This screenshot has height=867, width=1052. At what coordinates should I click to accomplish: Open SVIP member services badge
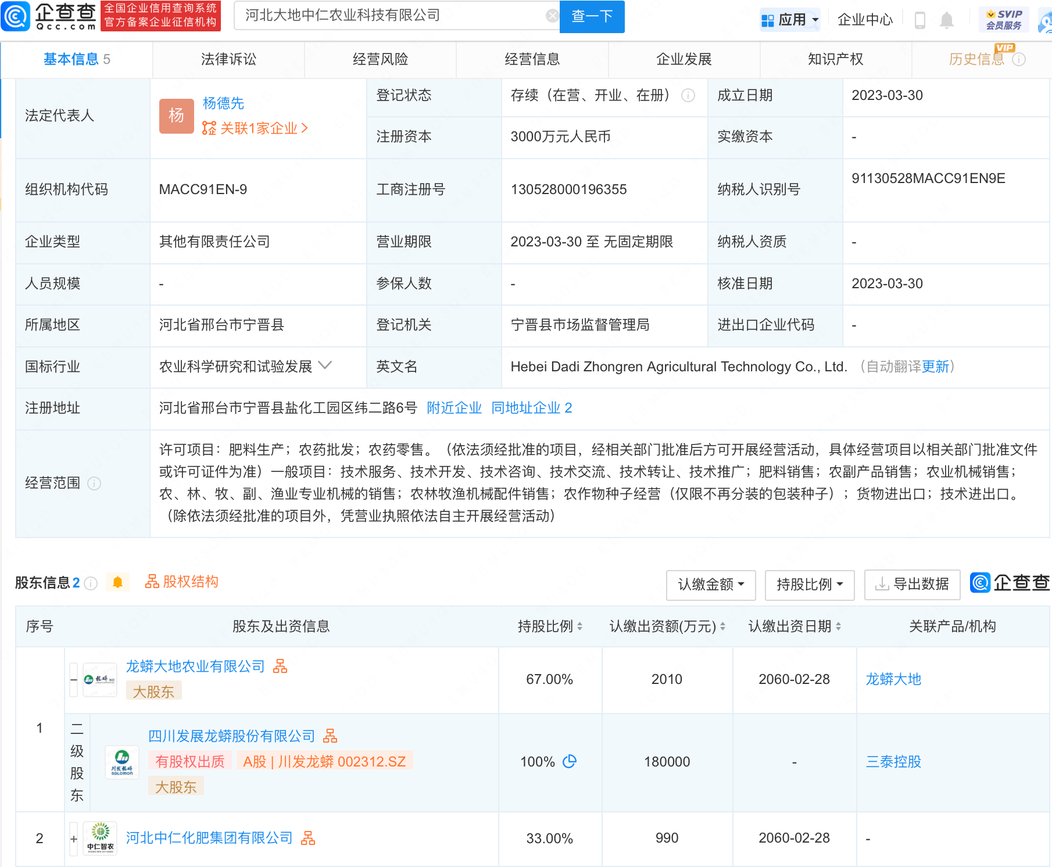point(1004,20)
